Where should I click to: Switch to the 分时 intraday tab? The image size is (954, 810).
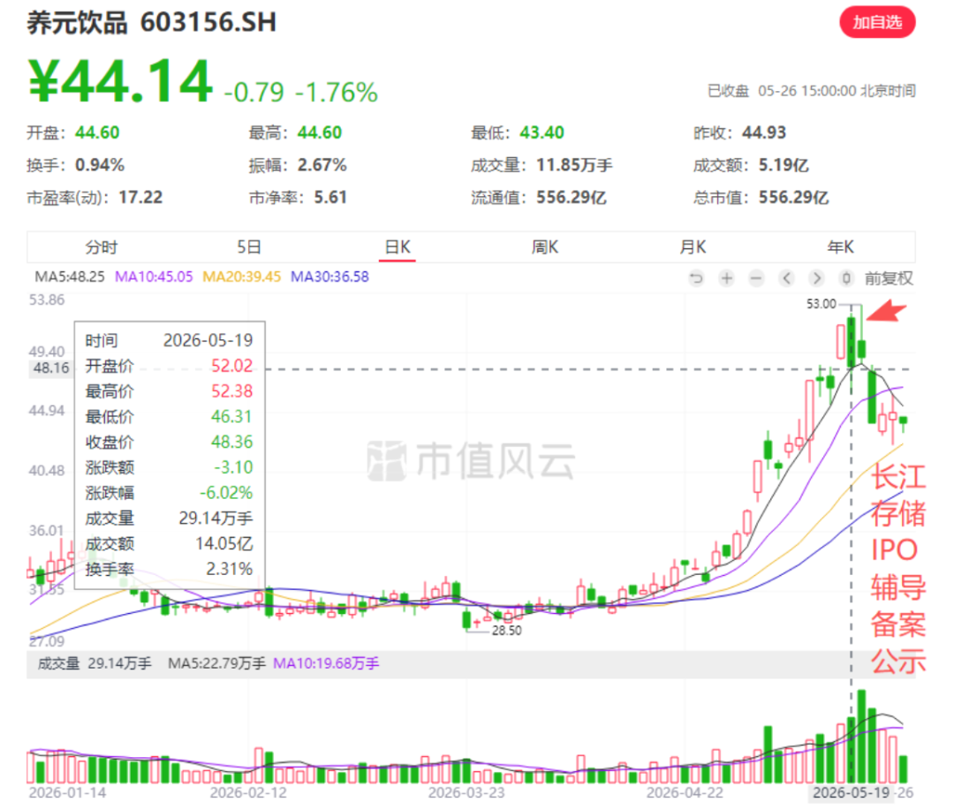pos(101,247)
